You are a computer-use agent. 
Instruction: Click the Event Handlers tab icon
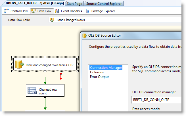click(x=57, y=11)
